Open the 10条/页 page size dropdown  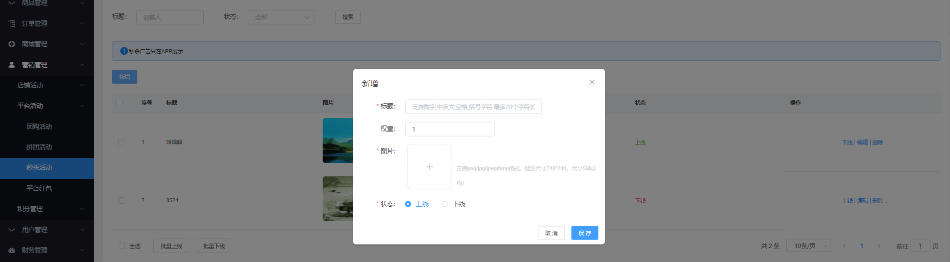(x=809, y=246)
